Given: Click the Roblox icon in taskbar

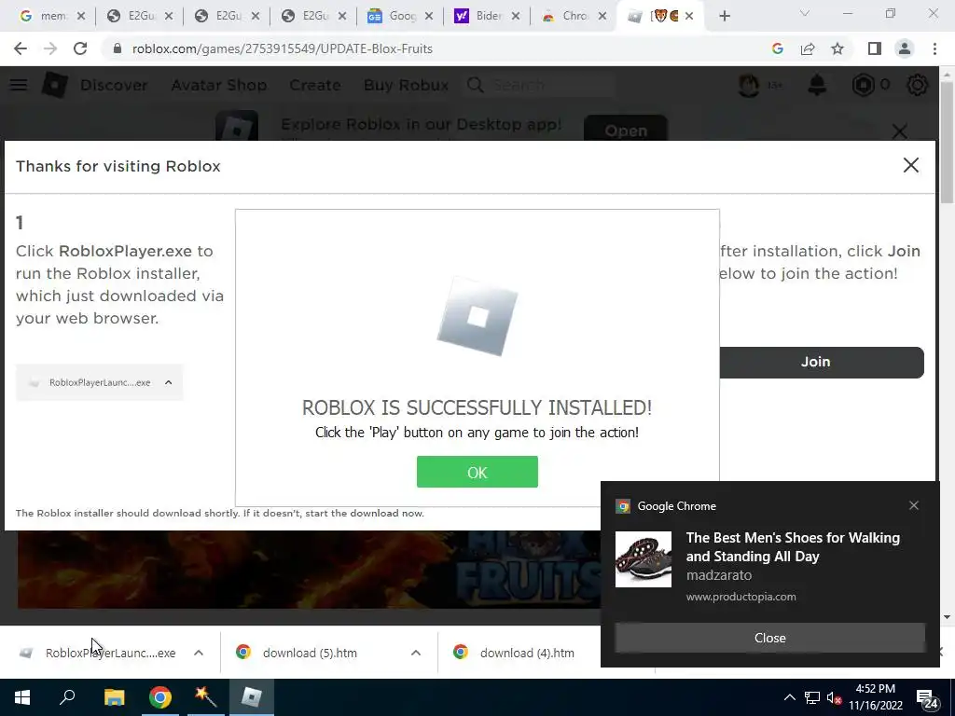Looking at the screenshot, I should pos(252,697).
